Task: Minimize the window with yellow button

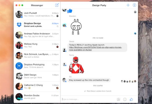Action: tap(19, 5)
